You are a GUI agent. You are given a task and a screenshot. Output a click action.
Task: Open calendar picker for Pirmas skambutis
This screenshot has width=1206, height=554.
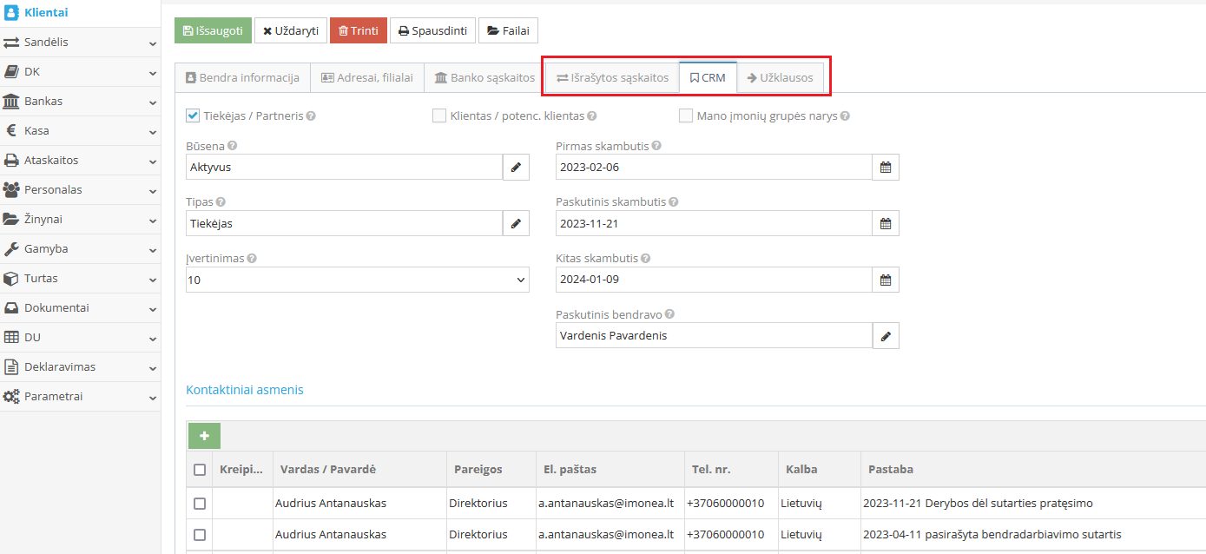click(886, 168)
